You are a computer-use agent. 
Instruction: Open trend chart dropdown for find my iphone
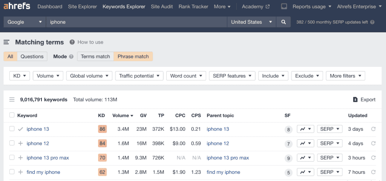point(305,172)
